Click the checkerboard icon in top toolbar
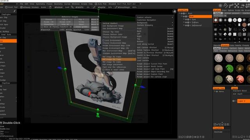250x140 pixels. (x=237, y=5)
